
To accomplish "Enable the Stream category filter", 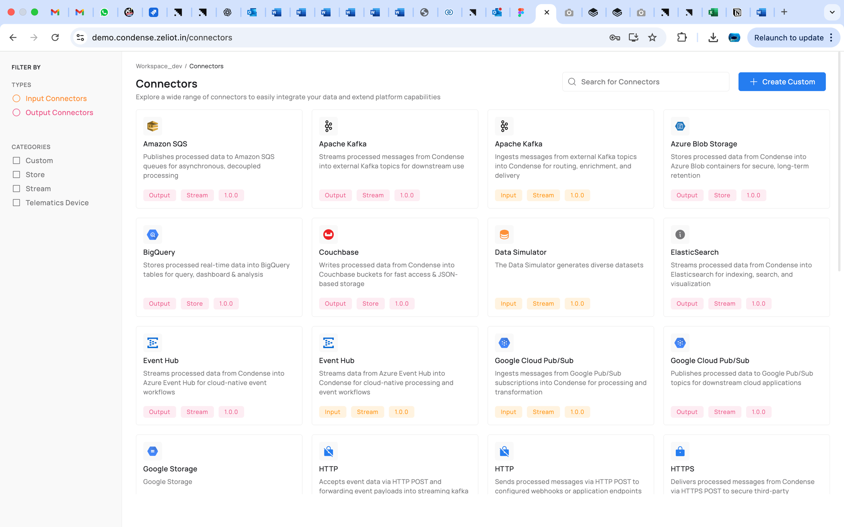I will point(16,189).
